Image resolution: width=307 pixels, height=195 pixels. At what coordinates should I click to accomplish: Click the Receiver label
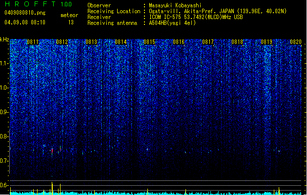(99, 17)
